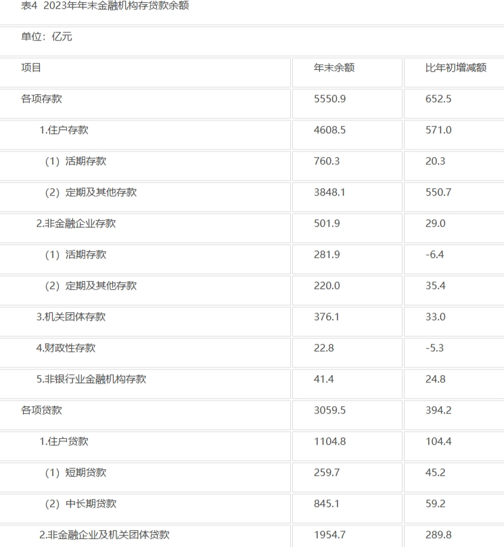Image resolution: width=504 pixels, height=547 pixels.
Task: Select the value 1954.7
Action: click(x=329, y=534)
